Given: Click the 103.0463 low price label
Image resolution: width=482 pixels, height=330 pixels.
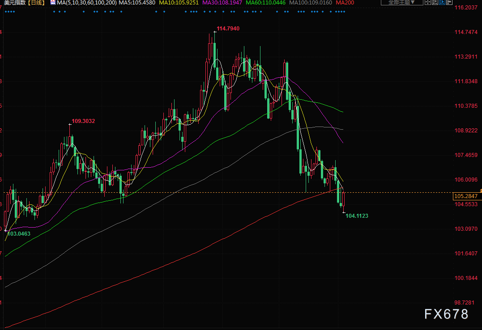Looking at the screenshot, I should pyautogui.click(x=19, y=233).
